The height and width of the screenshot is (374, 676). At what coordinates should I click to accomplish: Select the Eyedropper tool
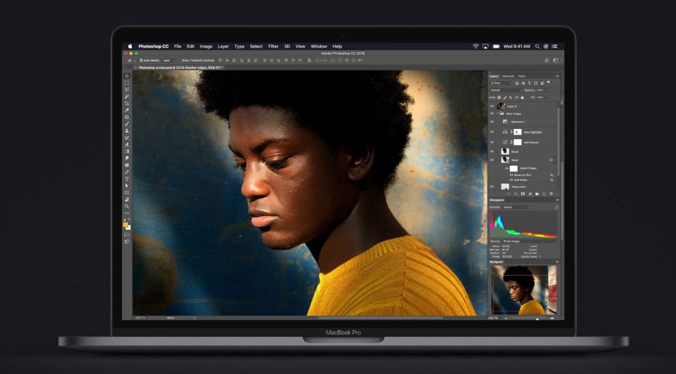coord(126,110)
